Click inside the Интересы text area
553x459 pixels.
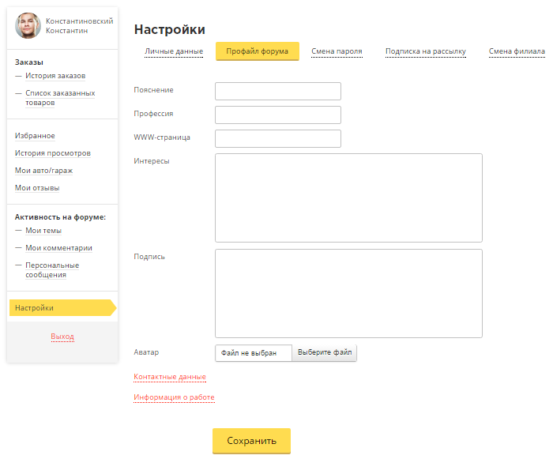coord(348,198)
